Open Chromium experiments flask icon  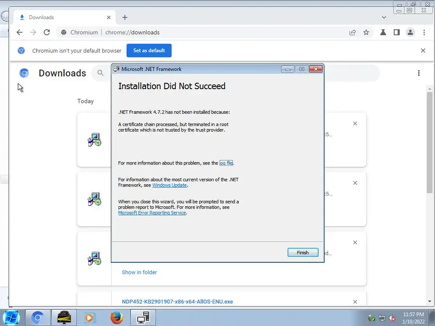click(x=383, y=32)
